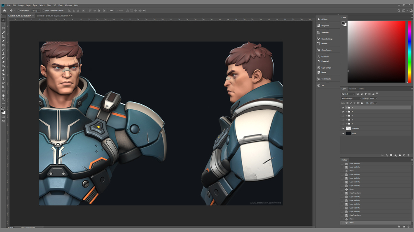Open the layer Opacity dropdown arrow

pyautogui.click(x=376, y=99)
